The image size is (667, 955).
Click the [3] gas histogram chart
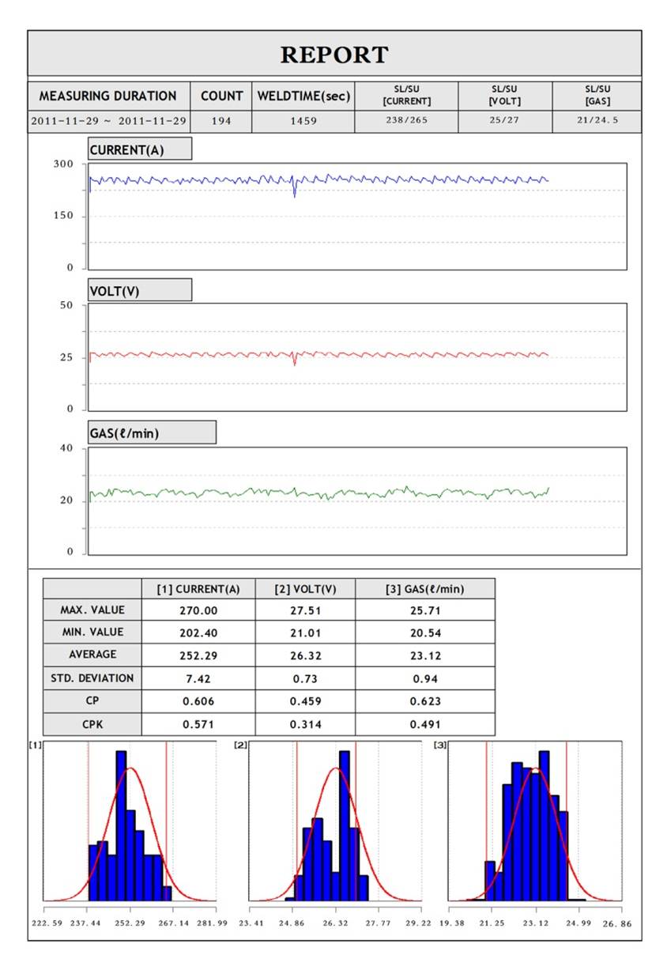point(535,821)
